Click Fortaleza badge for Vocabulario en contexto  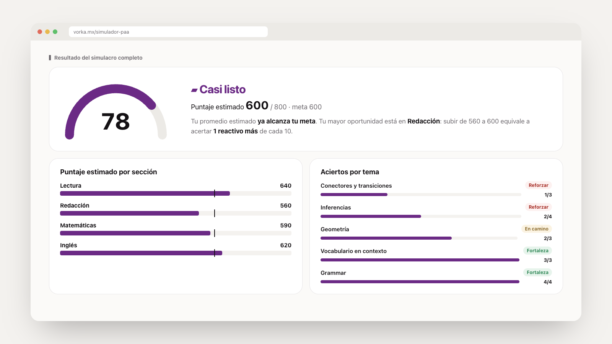click(537, 251)
